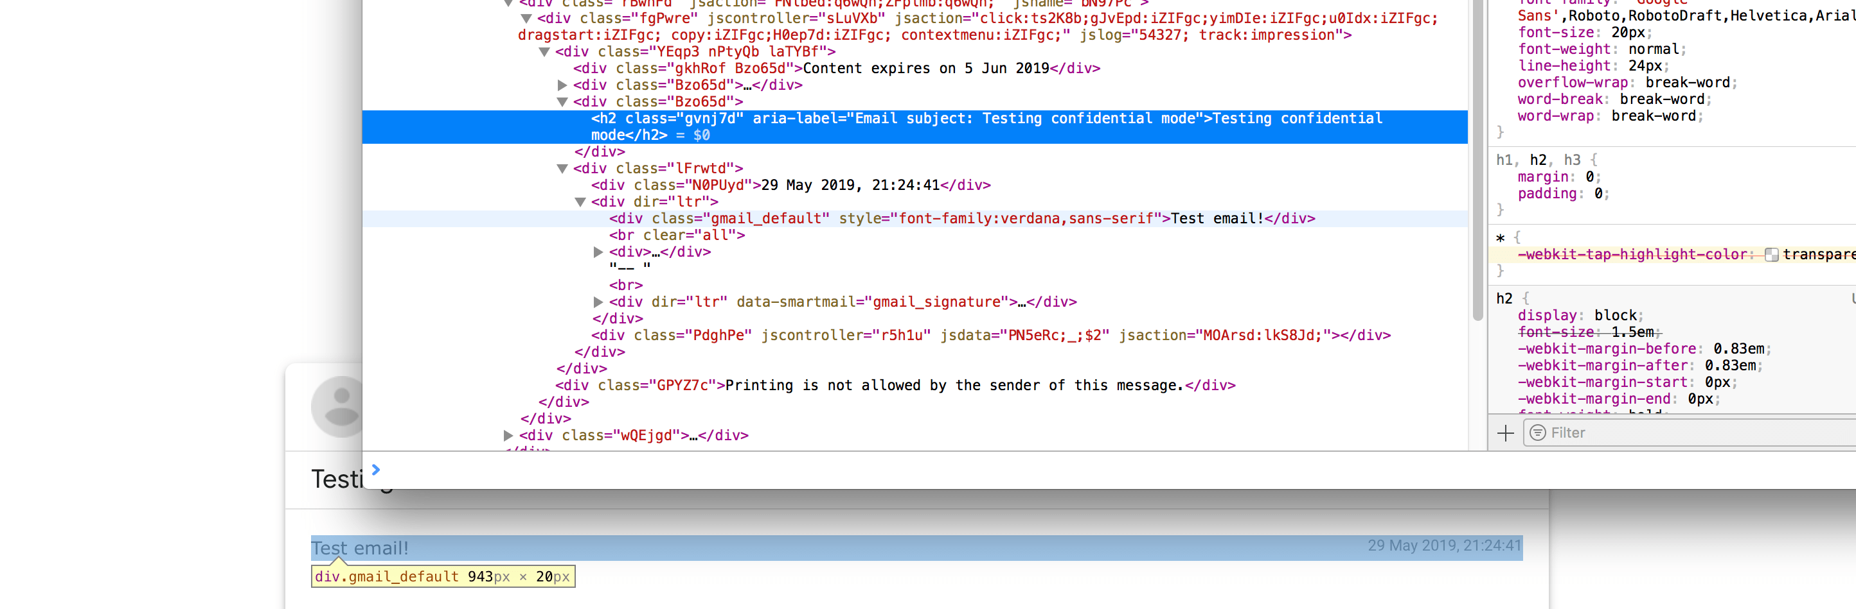Image resolution: width=1856 pixels, height=609 pixels.
Task: Click the padding 0 value
Action: coord(1598,194)
